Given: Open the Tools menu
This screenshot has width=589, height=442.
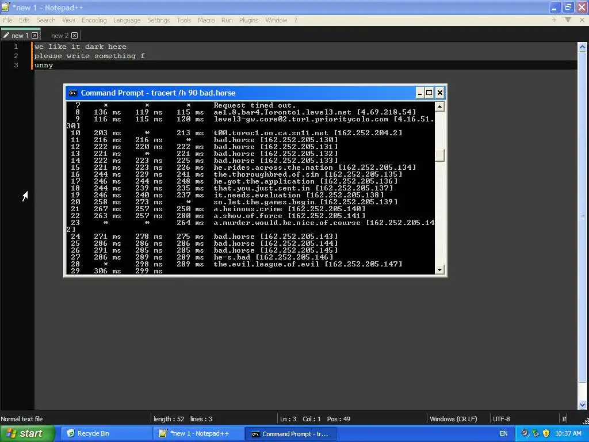Looking at the screenshot, I should pyautogui.click(x=184, y=20).
